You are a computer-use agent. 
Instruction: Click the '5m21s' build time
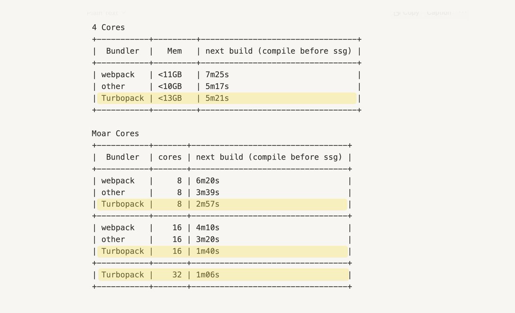(217, 98)
